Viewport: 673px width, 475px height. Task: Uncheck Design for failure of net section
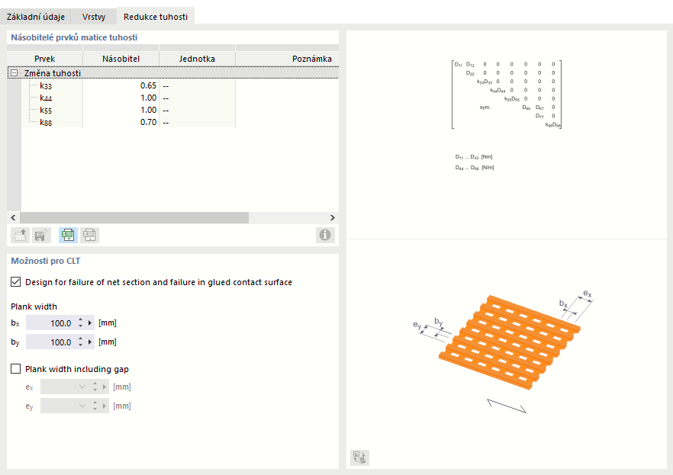pos(16,282)
